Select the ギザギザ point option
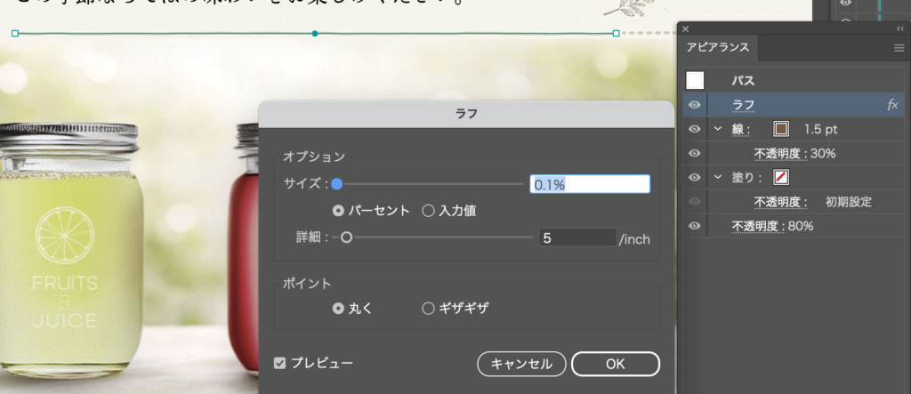This screenshot has width=911, height=394. tap(428, 308)
